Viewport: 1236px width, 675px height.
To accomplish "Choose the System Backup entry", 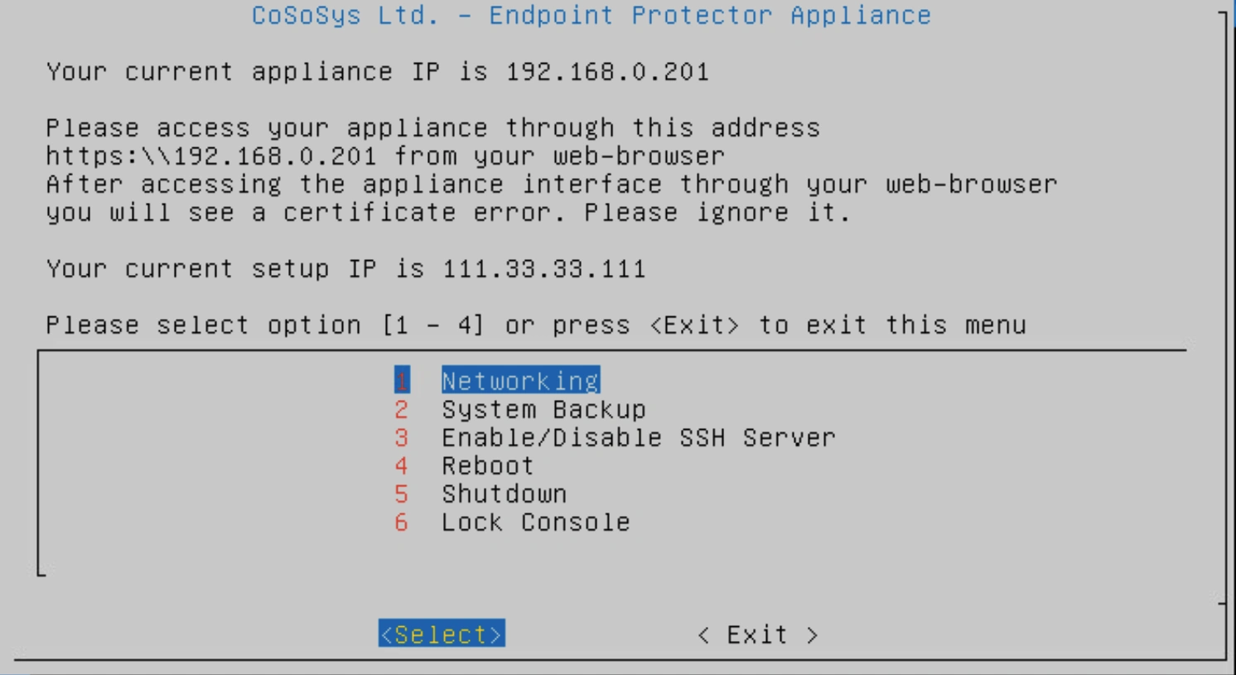I will click(x=543, y=409).
